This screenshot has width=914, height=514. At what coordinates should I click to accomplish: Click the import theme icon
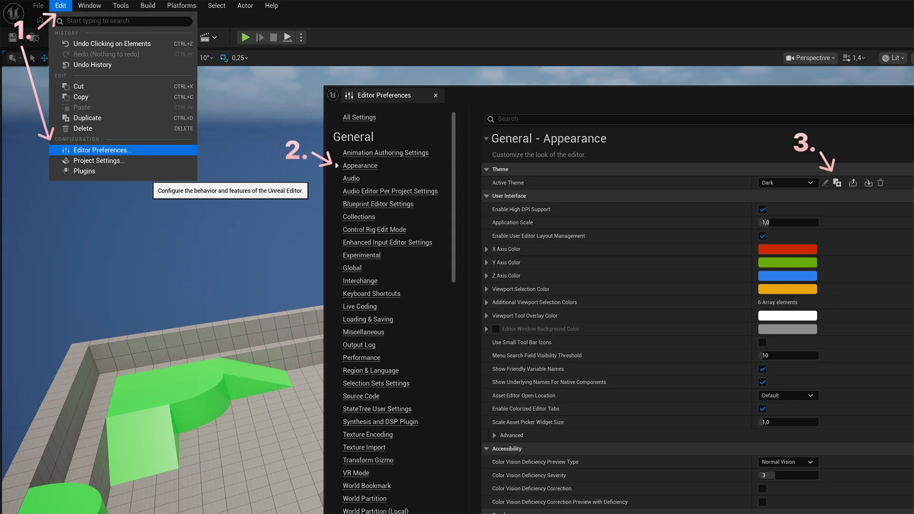click(x=868, y=183)
